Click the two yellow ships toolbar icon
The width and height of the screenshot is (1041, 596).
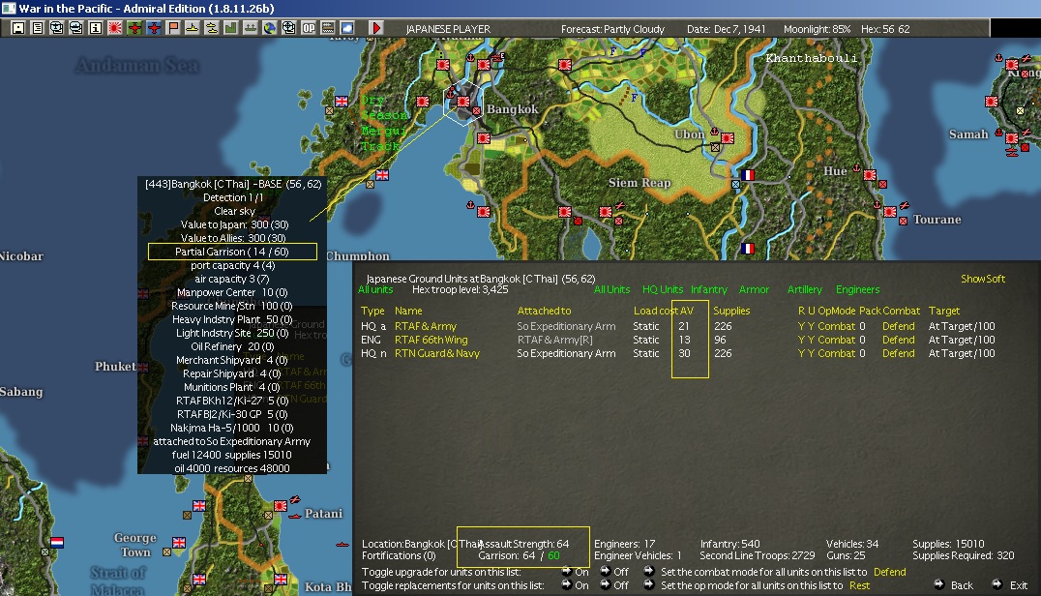(x=212, y=28)
